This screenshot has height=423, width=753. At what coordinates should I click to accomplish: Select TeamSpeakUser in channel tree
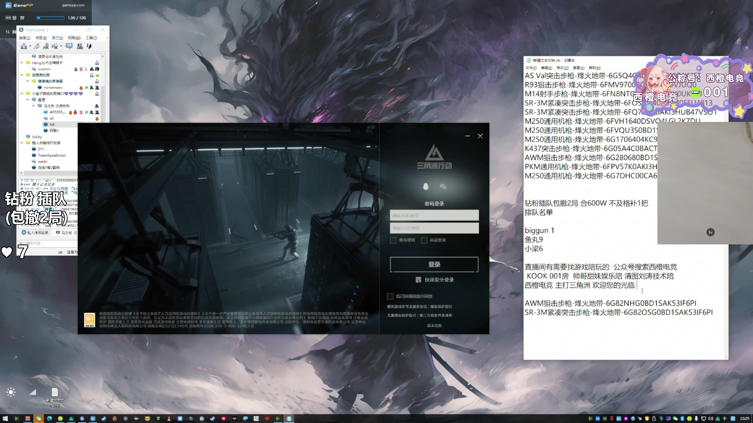tap(52, 155)
